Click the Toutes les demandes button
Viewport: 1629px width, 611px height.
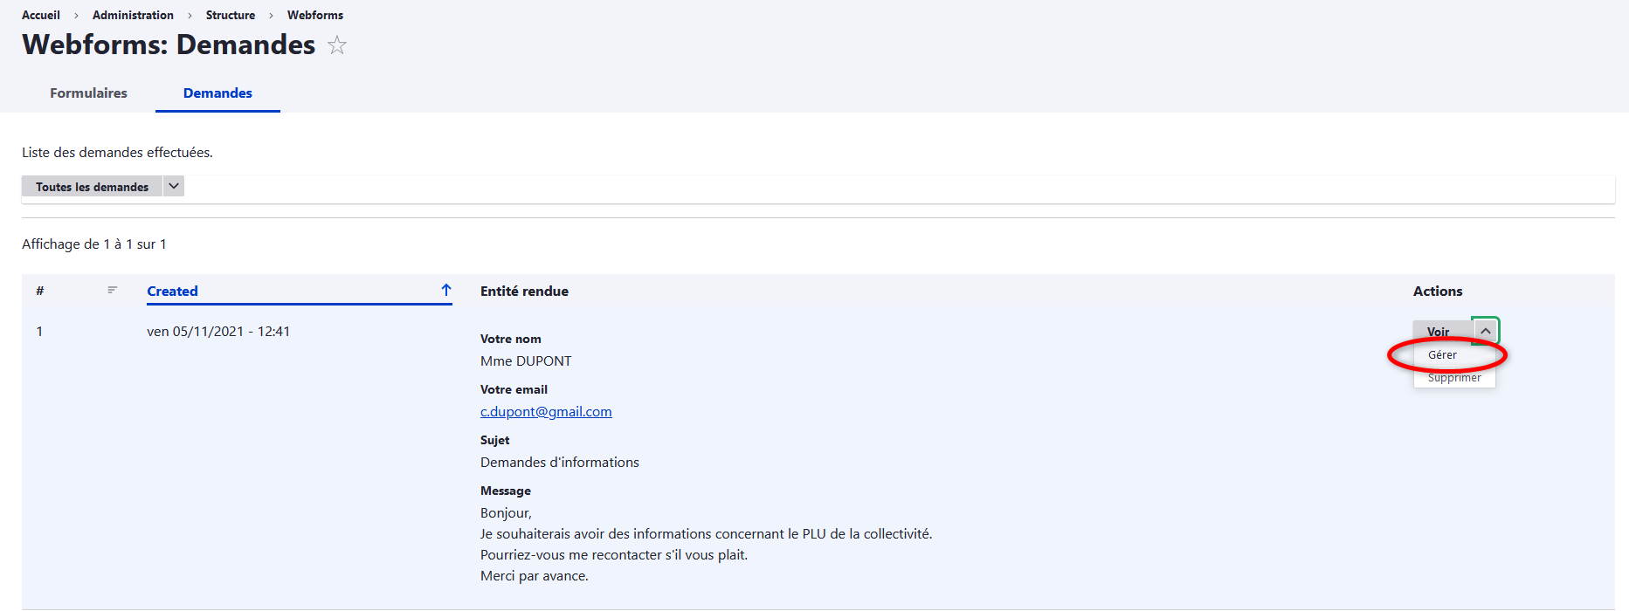pyautogui.click(x=92, y=187)
